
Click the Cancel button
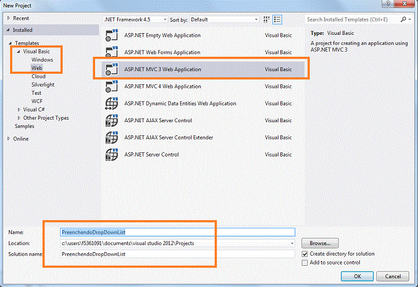tap(393, 276)
